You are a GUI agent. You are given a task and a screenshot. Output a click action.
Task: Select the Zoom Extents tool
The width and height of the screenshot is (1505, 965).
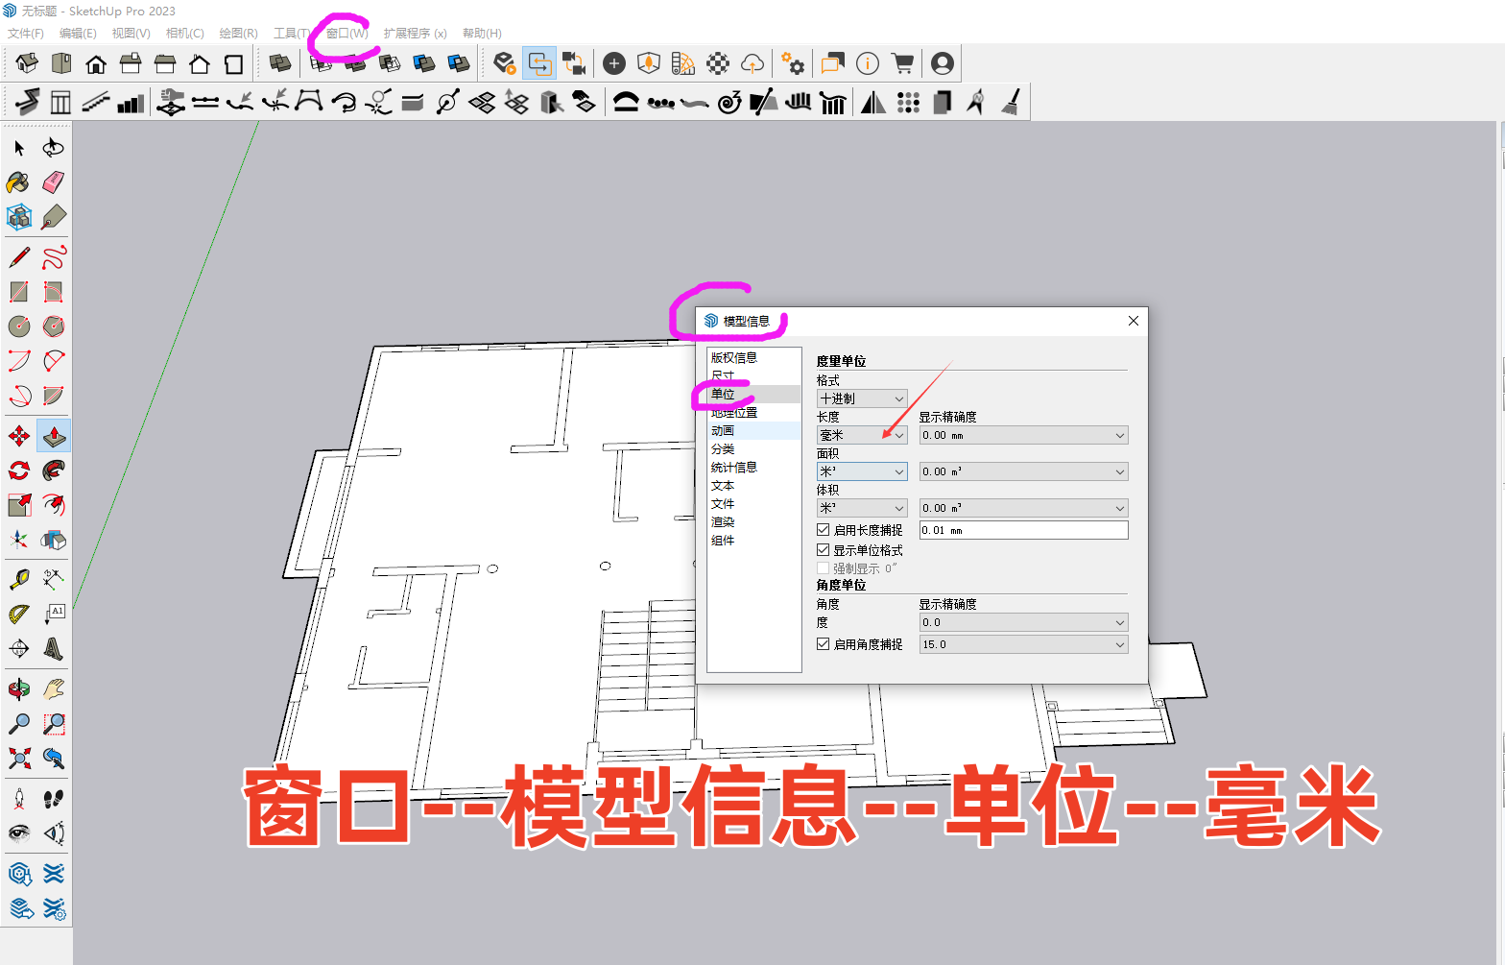pyautogui.click(x=18, y=759)
